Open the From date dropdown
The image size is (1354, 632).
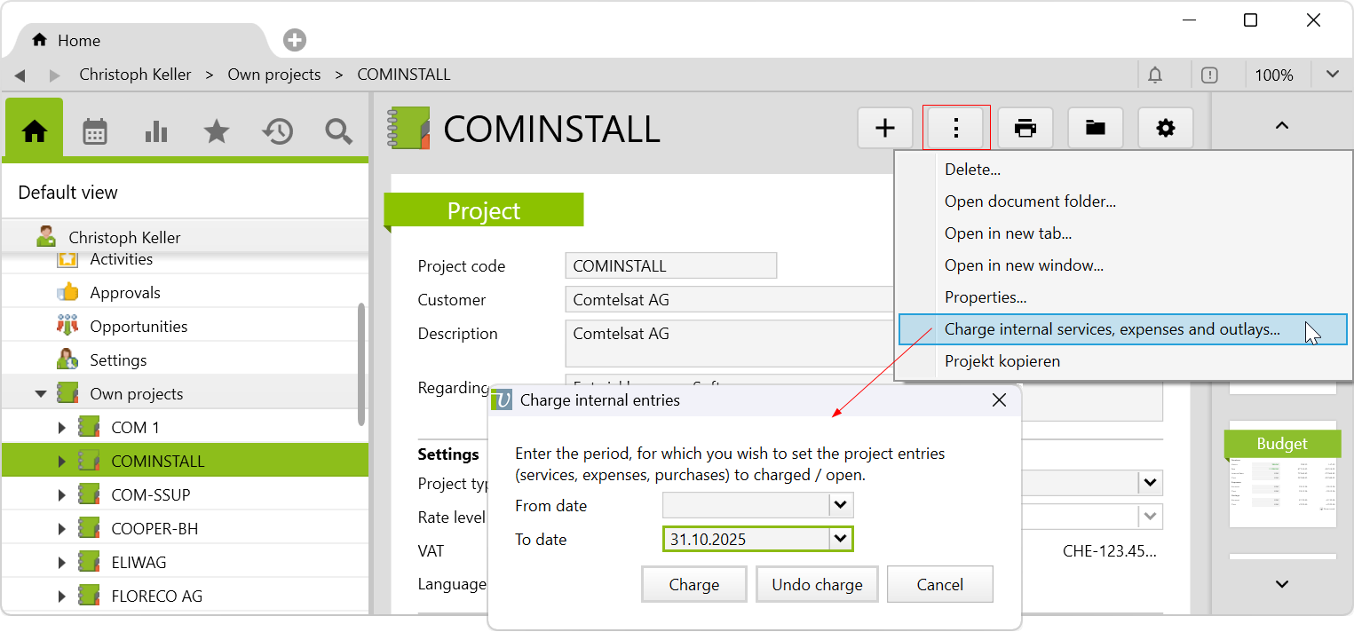(840, 506)
